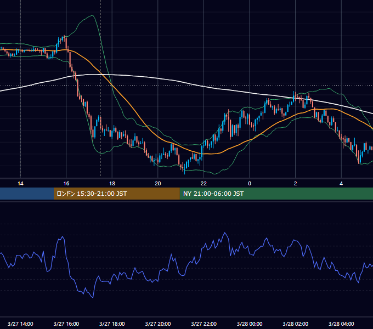Image resolution: width=373 pixels, height=329 pixels.
Task: Click the 22 hour label on price chart axis
Action: point(204,184)
